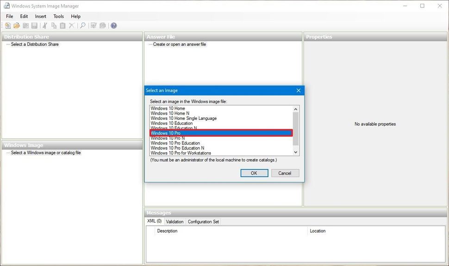Click the Save Answer File floppy icon
The image size is (449, 266).
coord(34,26)
